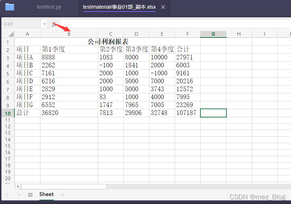Select row 10 header
The image size is (291, 204).
8,113
